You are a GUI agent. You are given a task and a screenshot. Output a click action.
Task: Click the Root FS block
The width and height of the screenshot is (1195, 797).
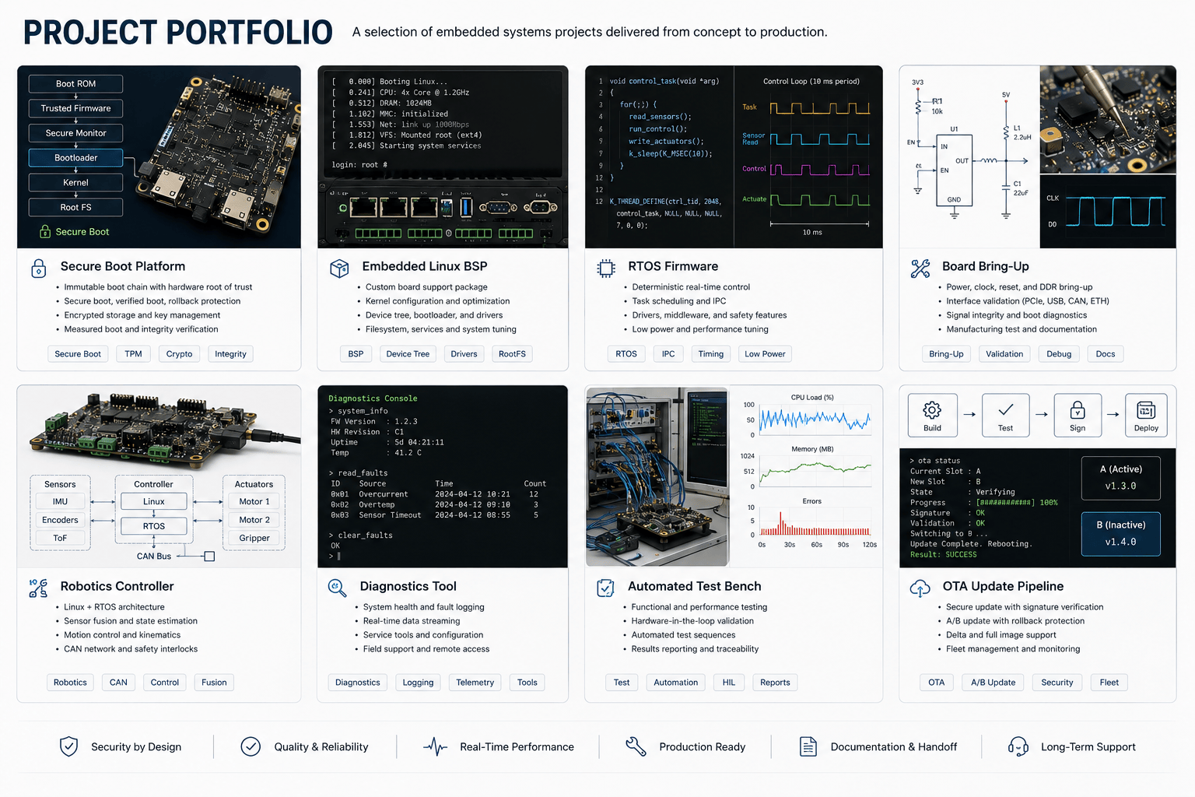[x=75, y=207]
